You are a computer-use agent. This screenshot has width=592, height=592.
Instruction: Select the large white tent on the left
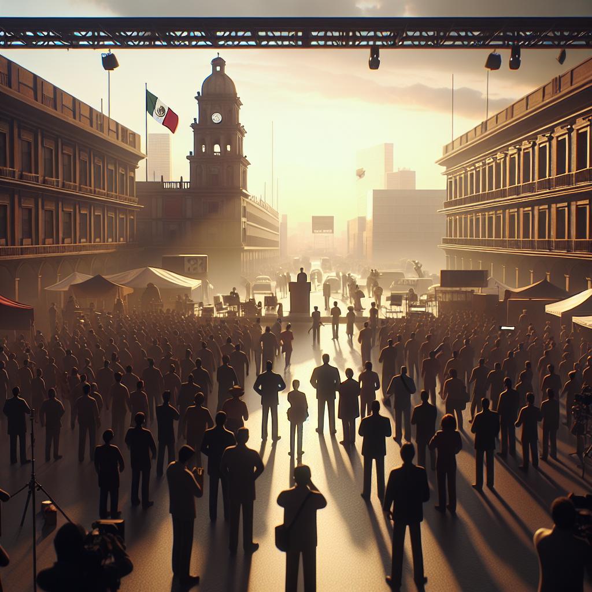pyautogui.click(x=153, y=278)
